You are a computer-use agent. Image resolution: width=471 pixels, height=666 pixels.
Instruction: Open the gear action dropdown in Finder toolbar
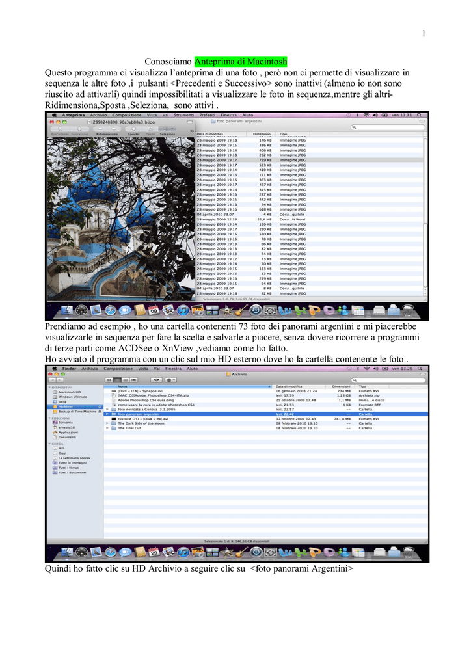coord(170,379)
